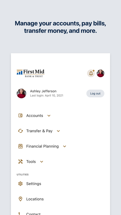
Task: Click the Locations pin icon
Action: [20, 199]
